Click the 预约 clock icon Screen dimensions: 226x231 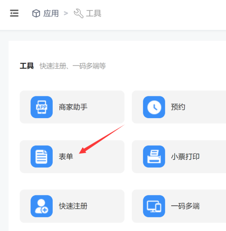(154, 107)
